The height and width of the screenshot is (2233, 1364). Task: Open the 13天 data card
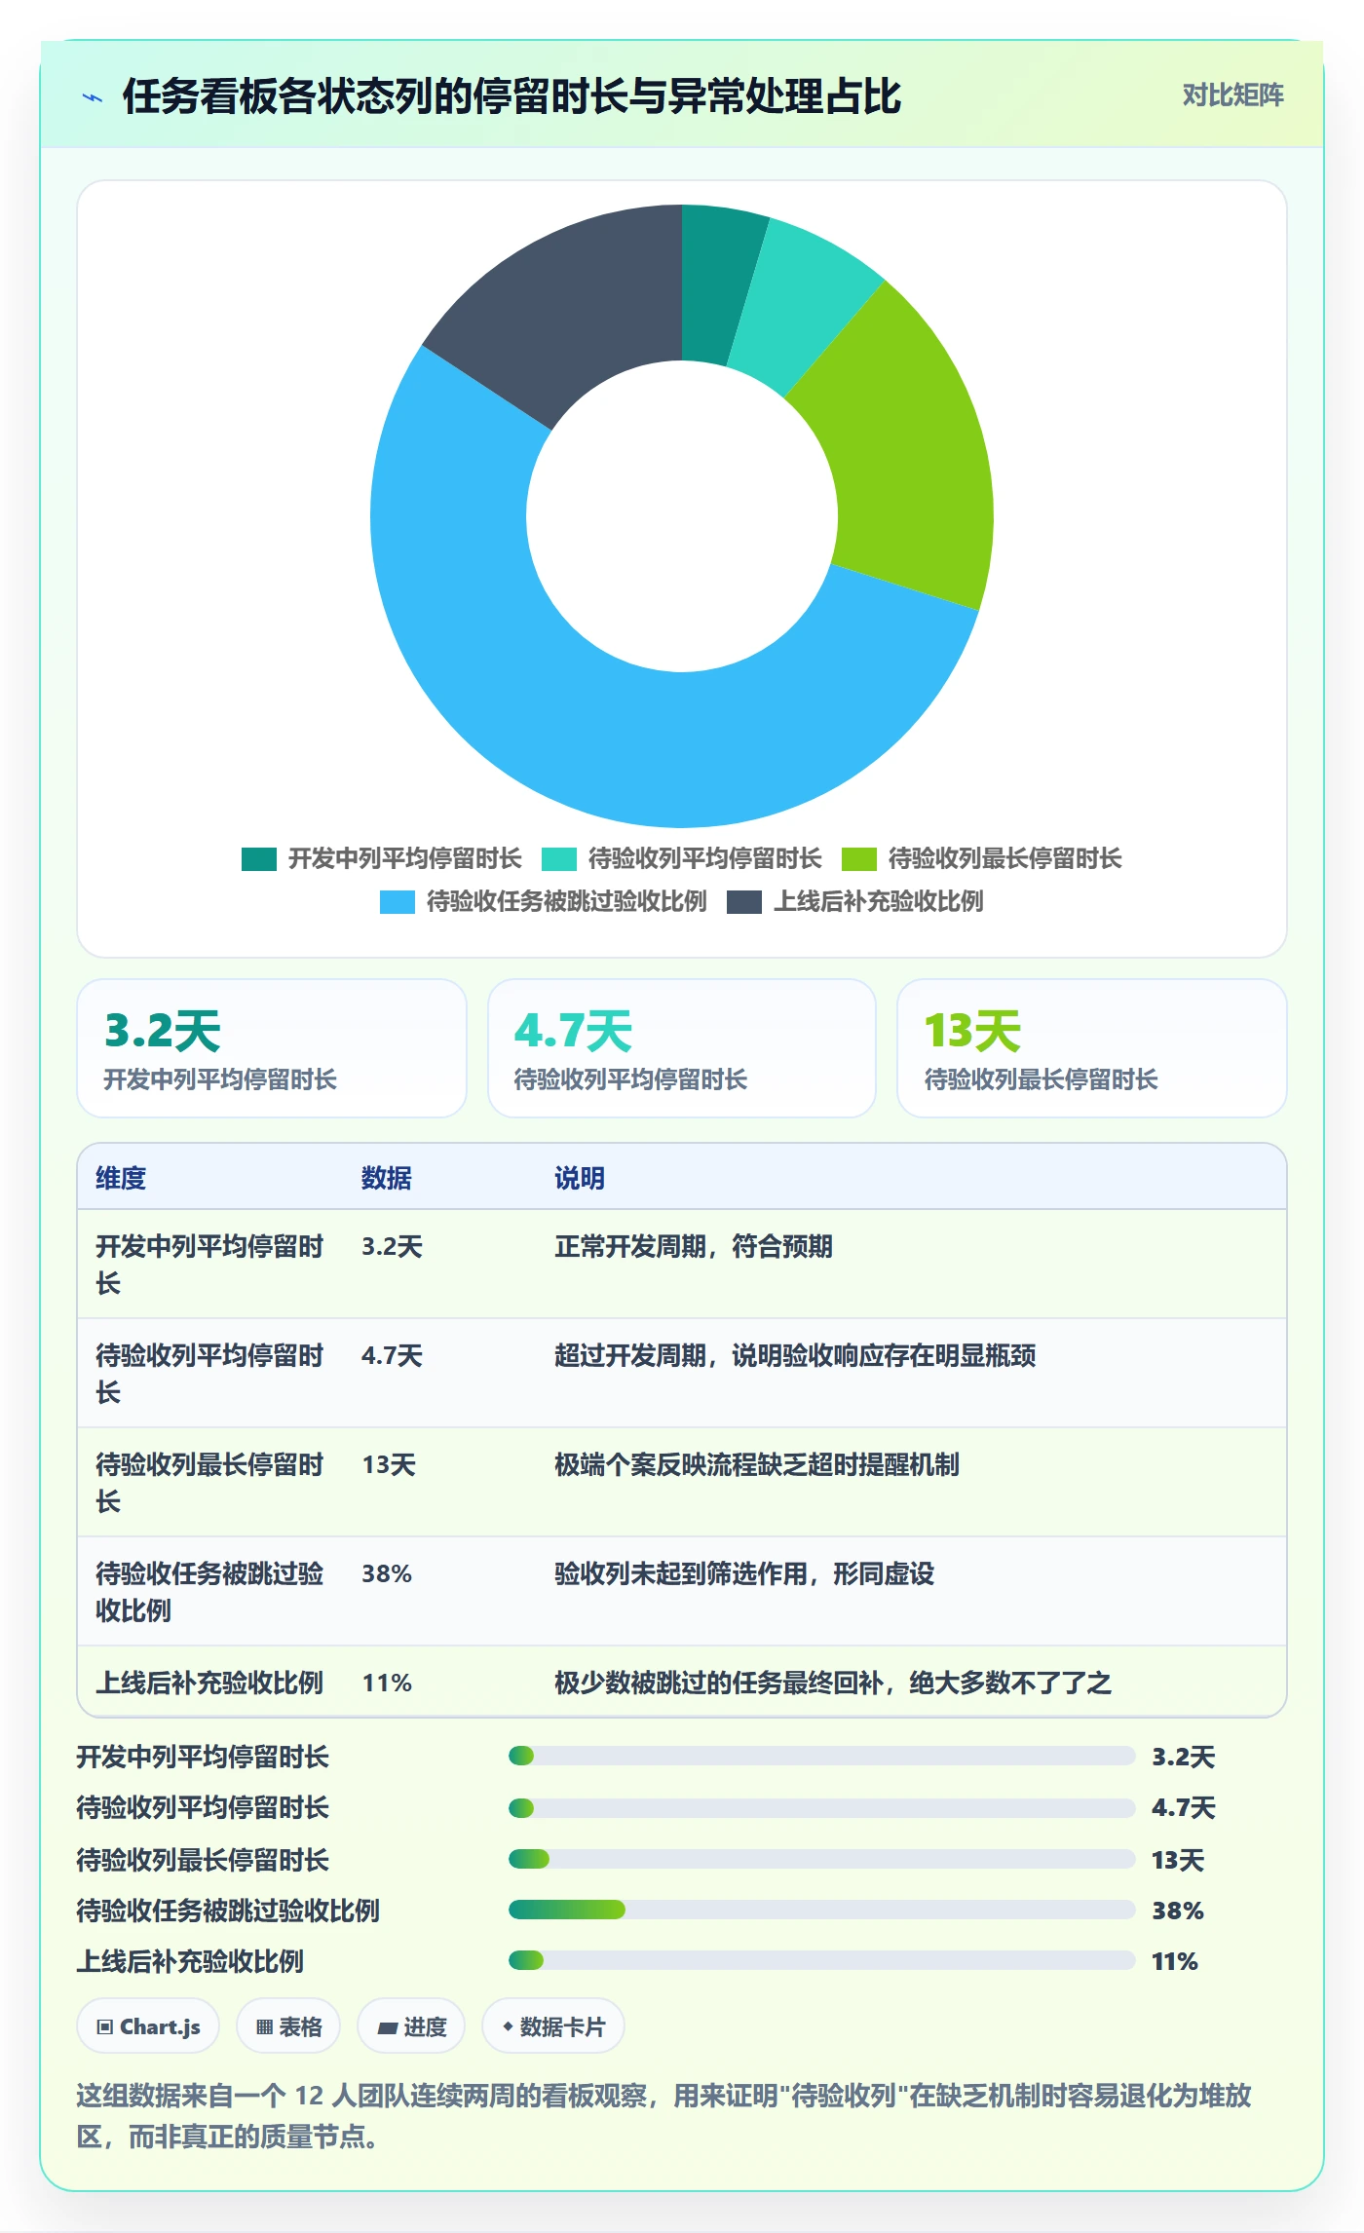(x=1092, y=1048)
